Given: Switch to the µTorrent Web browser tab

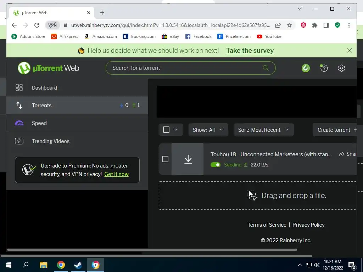Looking at the screenshot, I should (x=52, y=13).
